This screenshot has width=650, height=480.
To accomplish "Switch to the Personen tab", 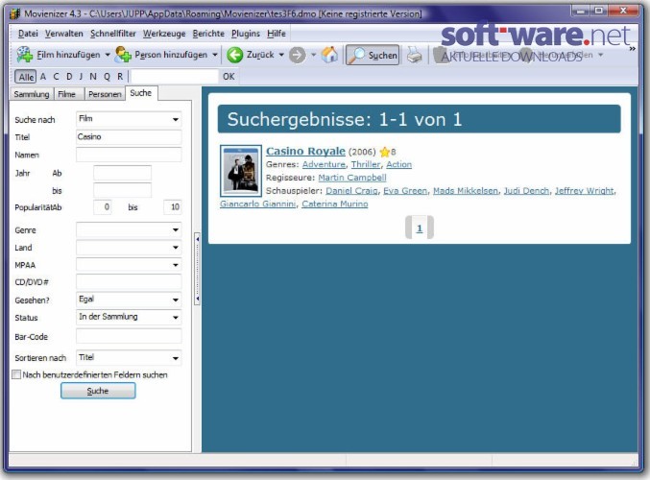I will click(105, 94).
